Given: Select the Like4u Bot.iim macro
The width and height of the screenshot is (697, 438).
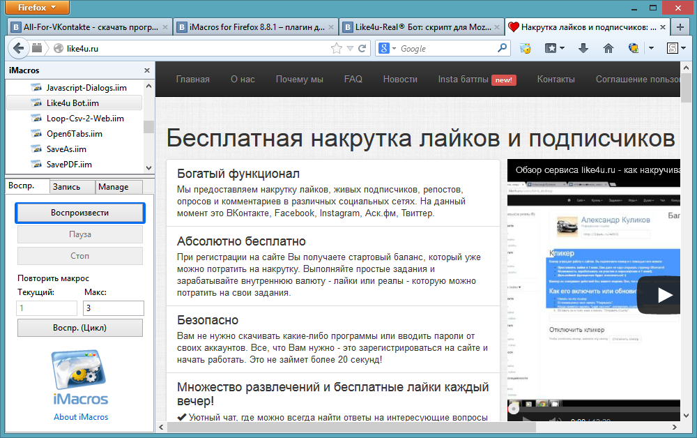Looking at the screenshot, I should (x=75, y=103).
